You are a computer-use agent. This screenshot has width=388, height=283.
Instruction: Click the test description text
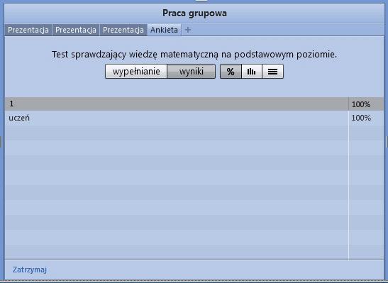click(x=194, y=55)
